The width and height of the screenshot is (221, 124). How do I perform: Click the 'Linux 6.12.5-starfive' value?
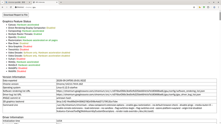click(x=67, y=88)
